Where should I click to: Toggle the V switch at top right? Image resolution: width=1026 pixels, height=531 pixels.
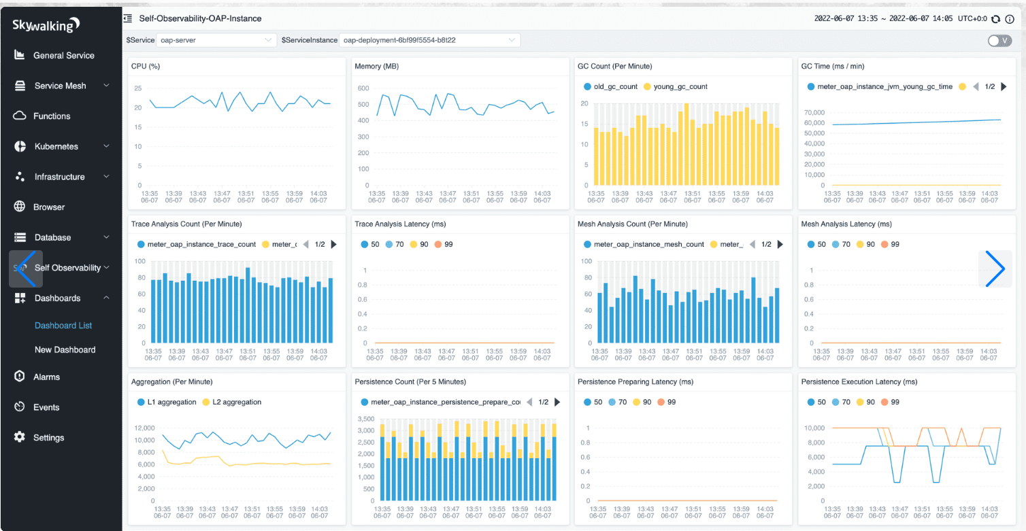pos(999,41)
